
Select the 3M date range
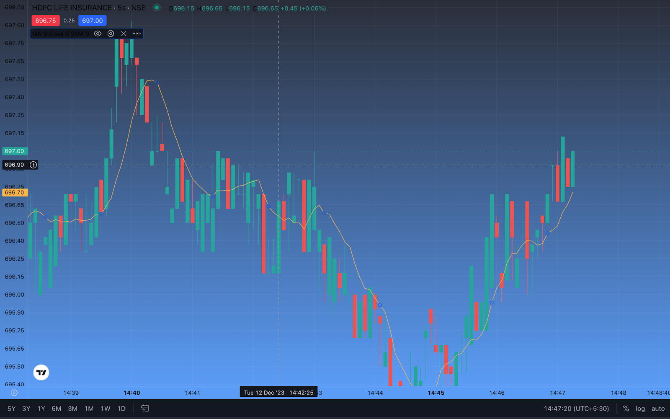click(x=73, y=409)
